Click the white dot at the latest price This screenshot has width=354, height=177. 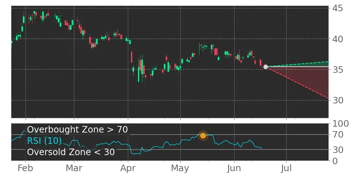(265, 67)
